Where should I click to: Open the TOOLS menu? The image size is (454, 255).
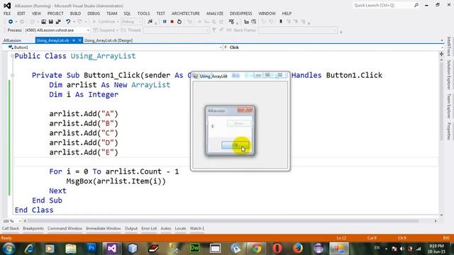pyautogui.click(x=143, y=13)
